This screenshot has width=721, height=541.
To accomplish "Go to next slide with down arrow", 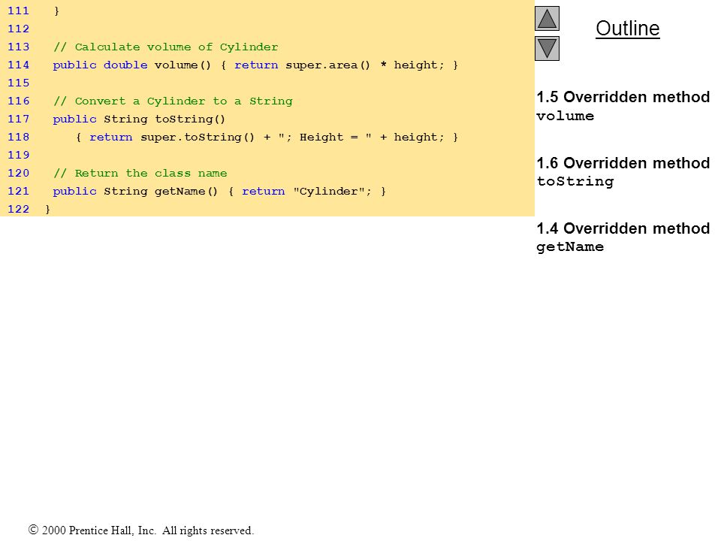I will (547, 48).
